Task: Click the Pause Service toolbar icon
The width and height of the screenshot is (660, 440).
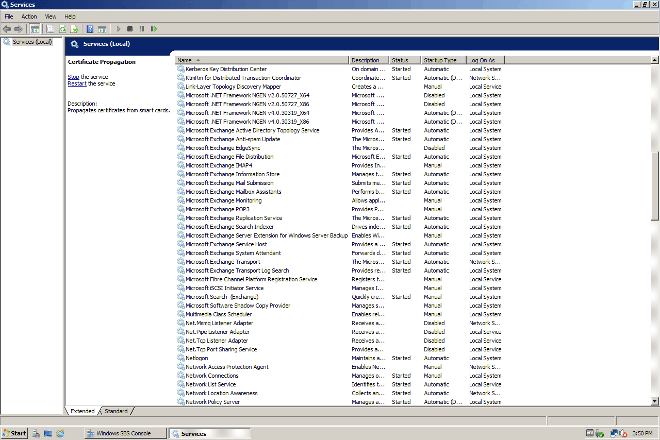Action: click(142, 29)
